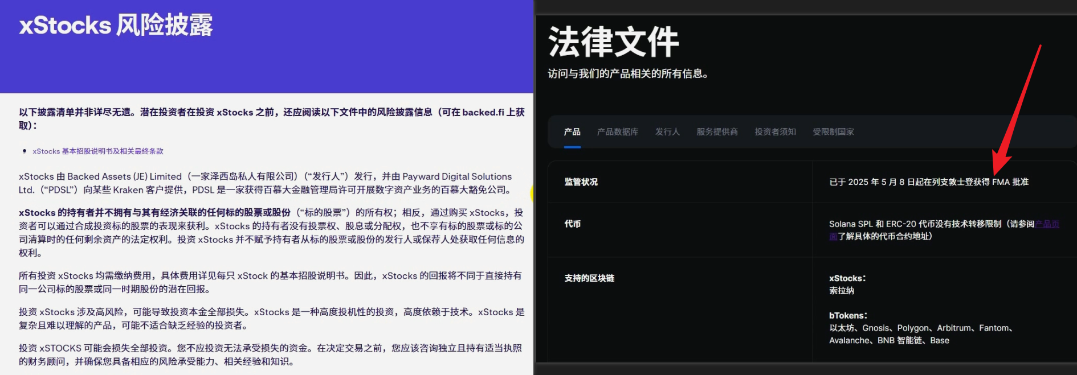Viewport: 1077px width, 375px height.
Task: Open the xStocks 基本招股说明书及相关最终条款 link
Action: [x=98, y=151]
